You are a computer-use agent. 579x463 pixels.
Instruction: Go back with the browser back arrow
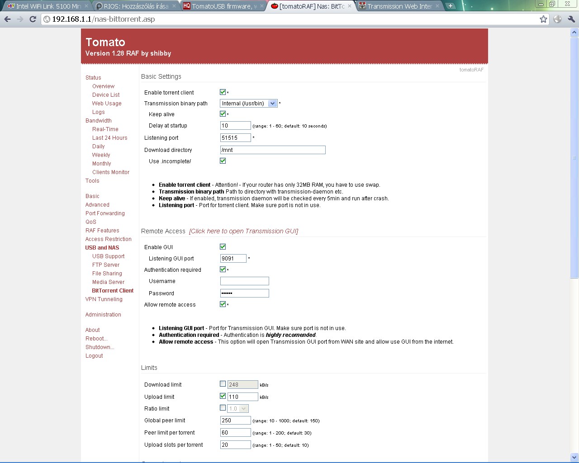(x=7, y=19)
